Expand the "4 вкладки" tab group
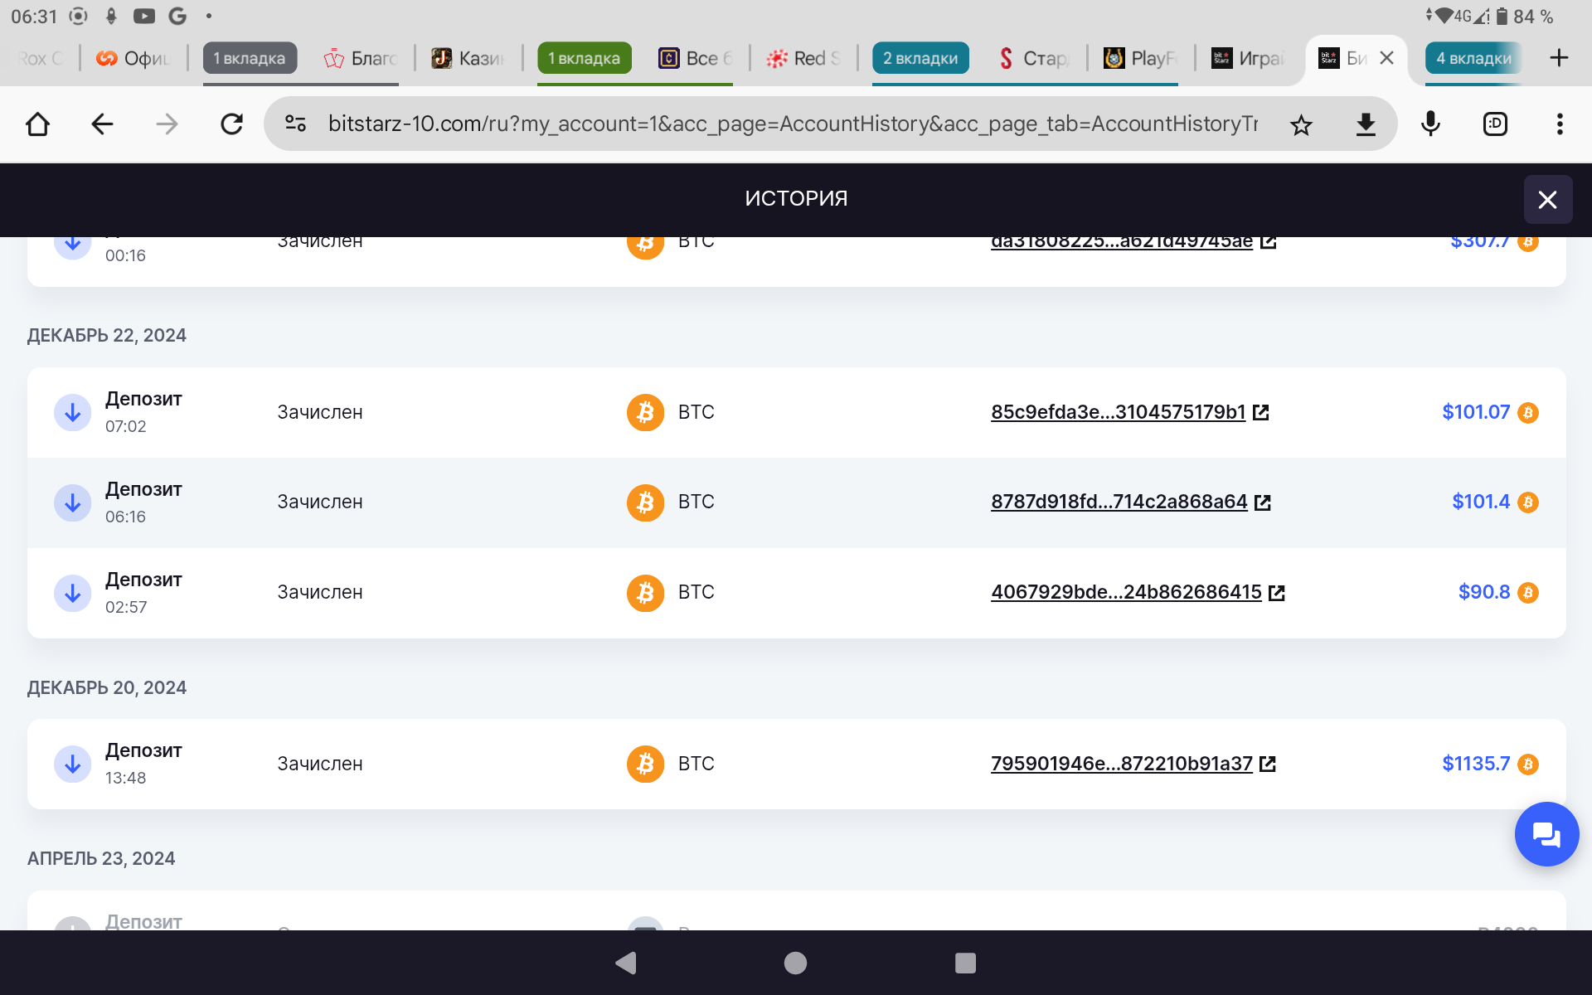 coord(1473,58)
